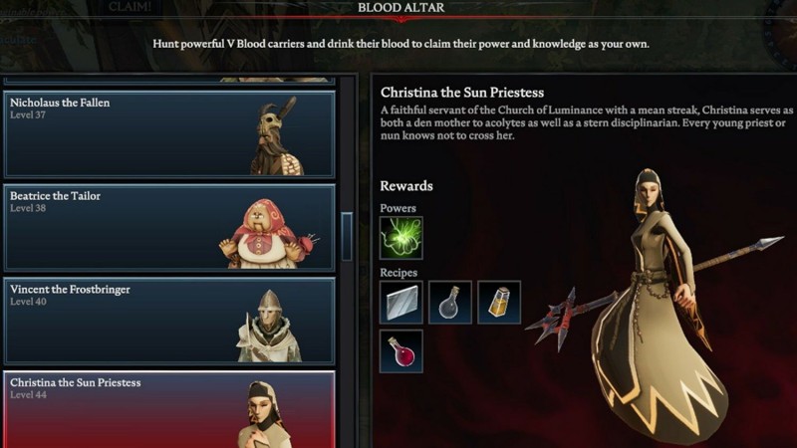Select the Vincent the Frostbringer entry
This screenshot has width=797, height=448.
tap(169, 321)
